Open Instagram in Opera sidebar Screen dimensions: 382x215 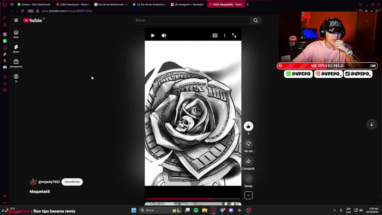coord(5,47)
